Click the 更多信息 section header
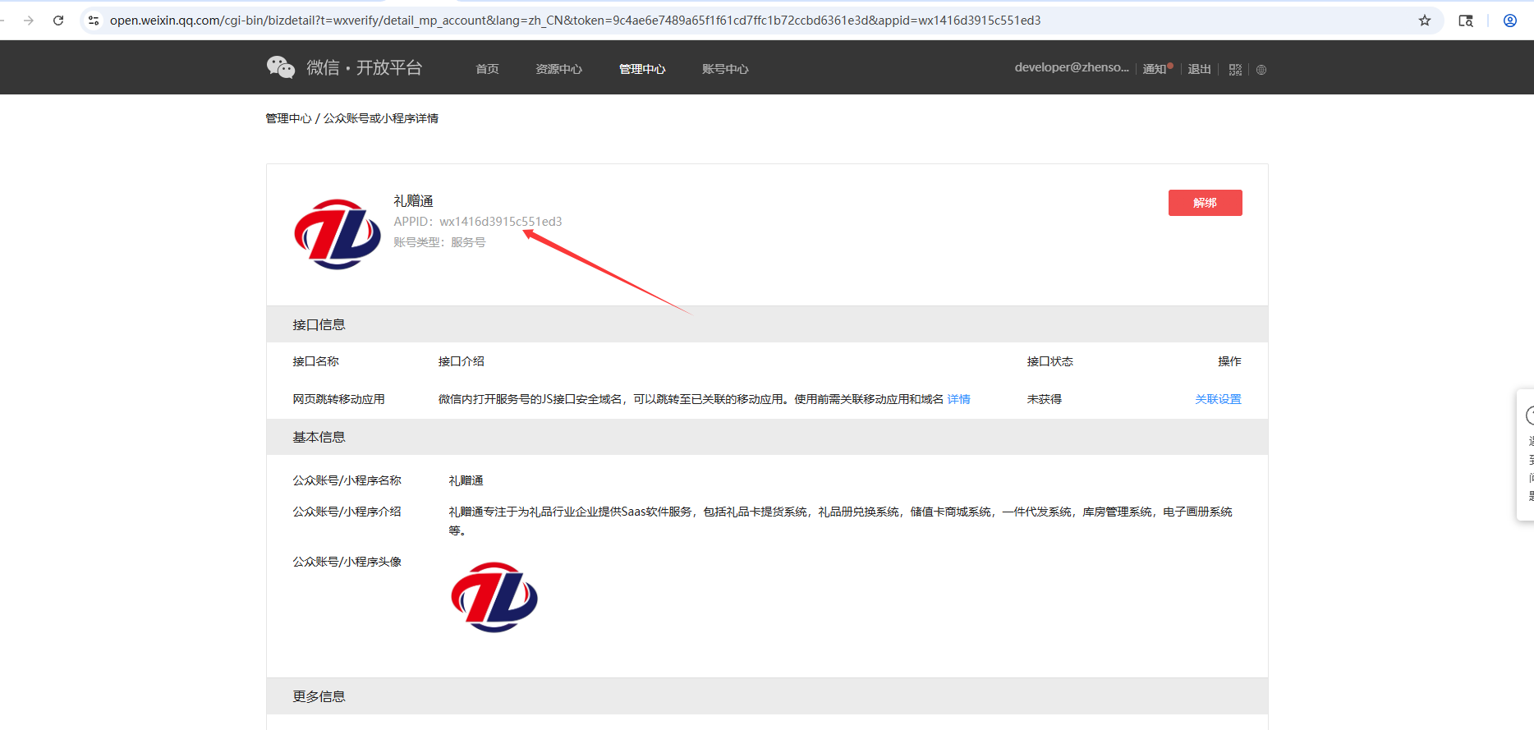This screenshot has height=730, width=1534. pyautogui.click(x=767, y=696)
